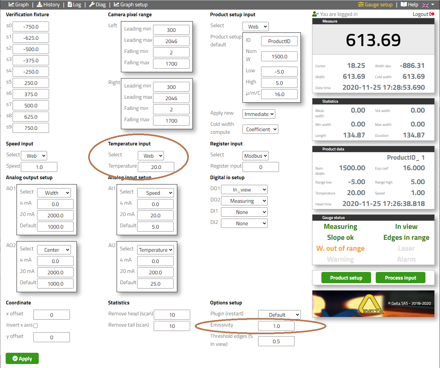Click the Diag wrench icon

tap(92, 5)
